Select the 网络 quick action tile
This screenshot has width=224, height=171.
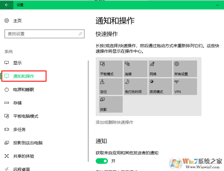click(x=160, y=69)
